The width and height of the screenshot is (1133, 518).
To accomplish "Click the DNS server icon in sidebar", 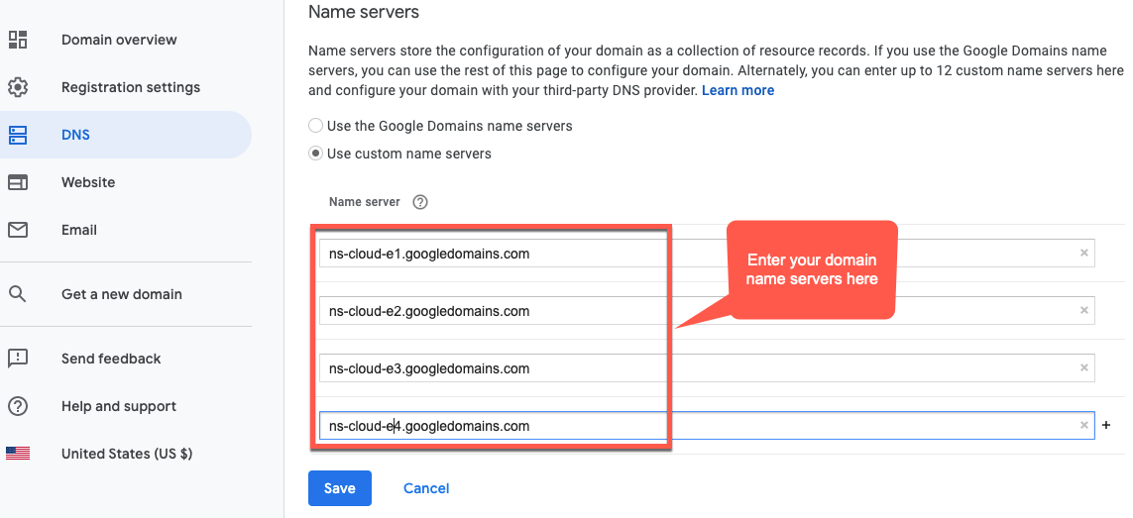I will (x=18, y=135).
